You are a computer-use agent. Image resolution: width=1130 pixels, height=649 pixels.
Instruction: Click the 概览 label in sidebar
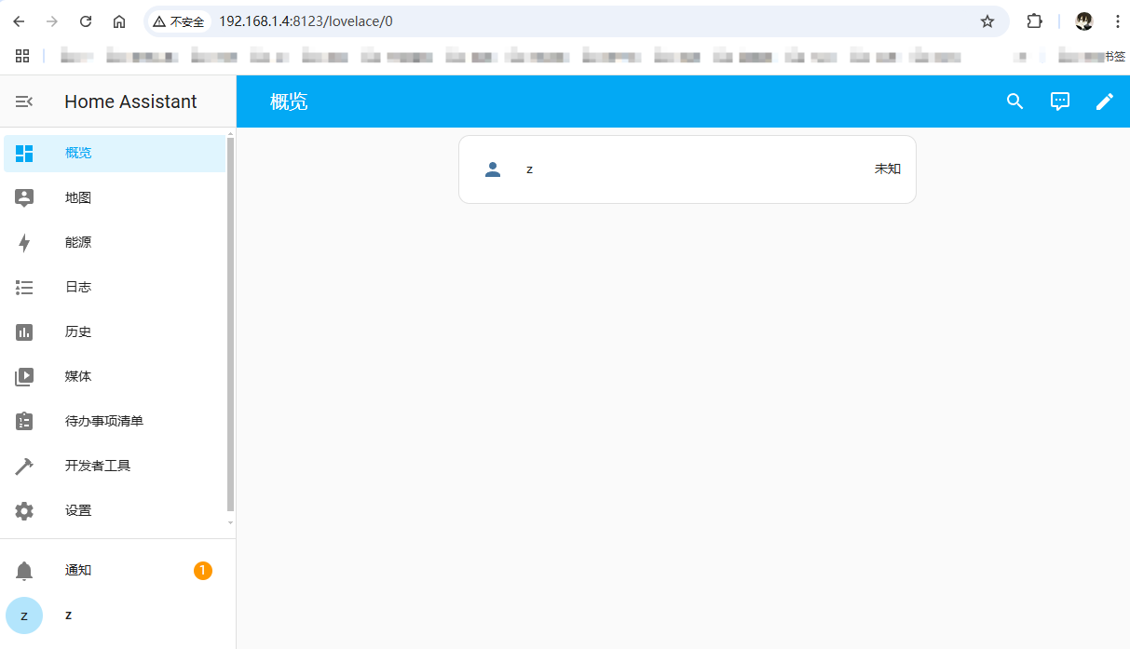(x=78, y=153)
